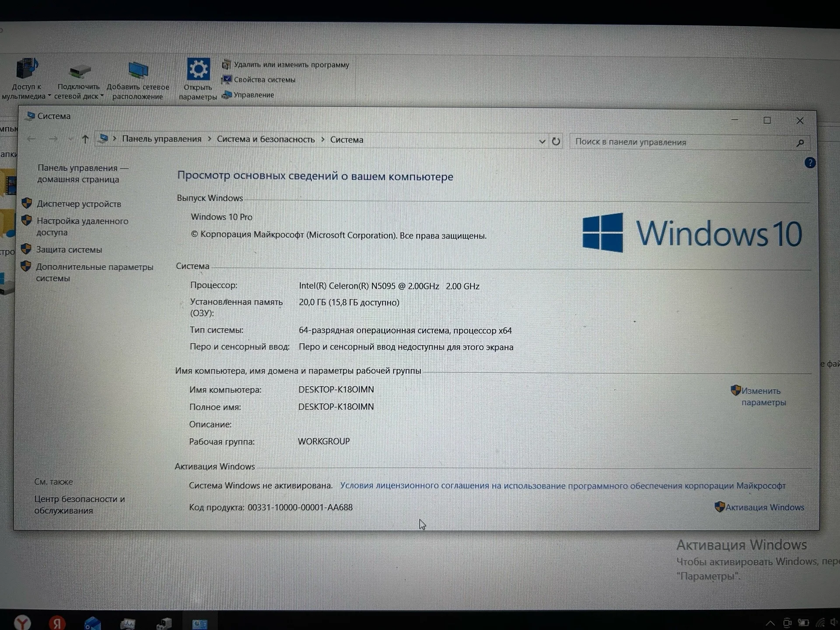The image size is (840, 630).
Task: Expand the chevron before Панель управления
Action: tap(115, 139)
